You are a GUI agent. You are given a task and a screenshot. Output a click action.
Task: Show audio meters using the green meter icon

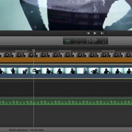click(104, 41)
